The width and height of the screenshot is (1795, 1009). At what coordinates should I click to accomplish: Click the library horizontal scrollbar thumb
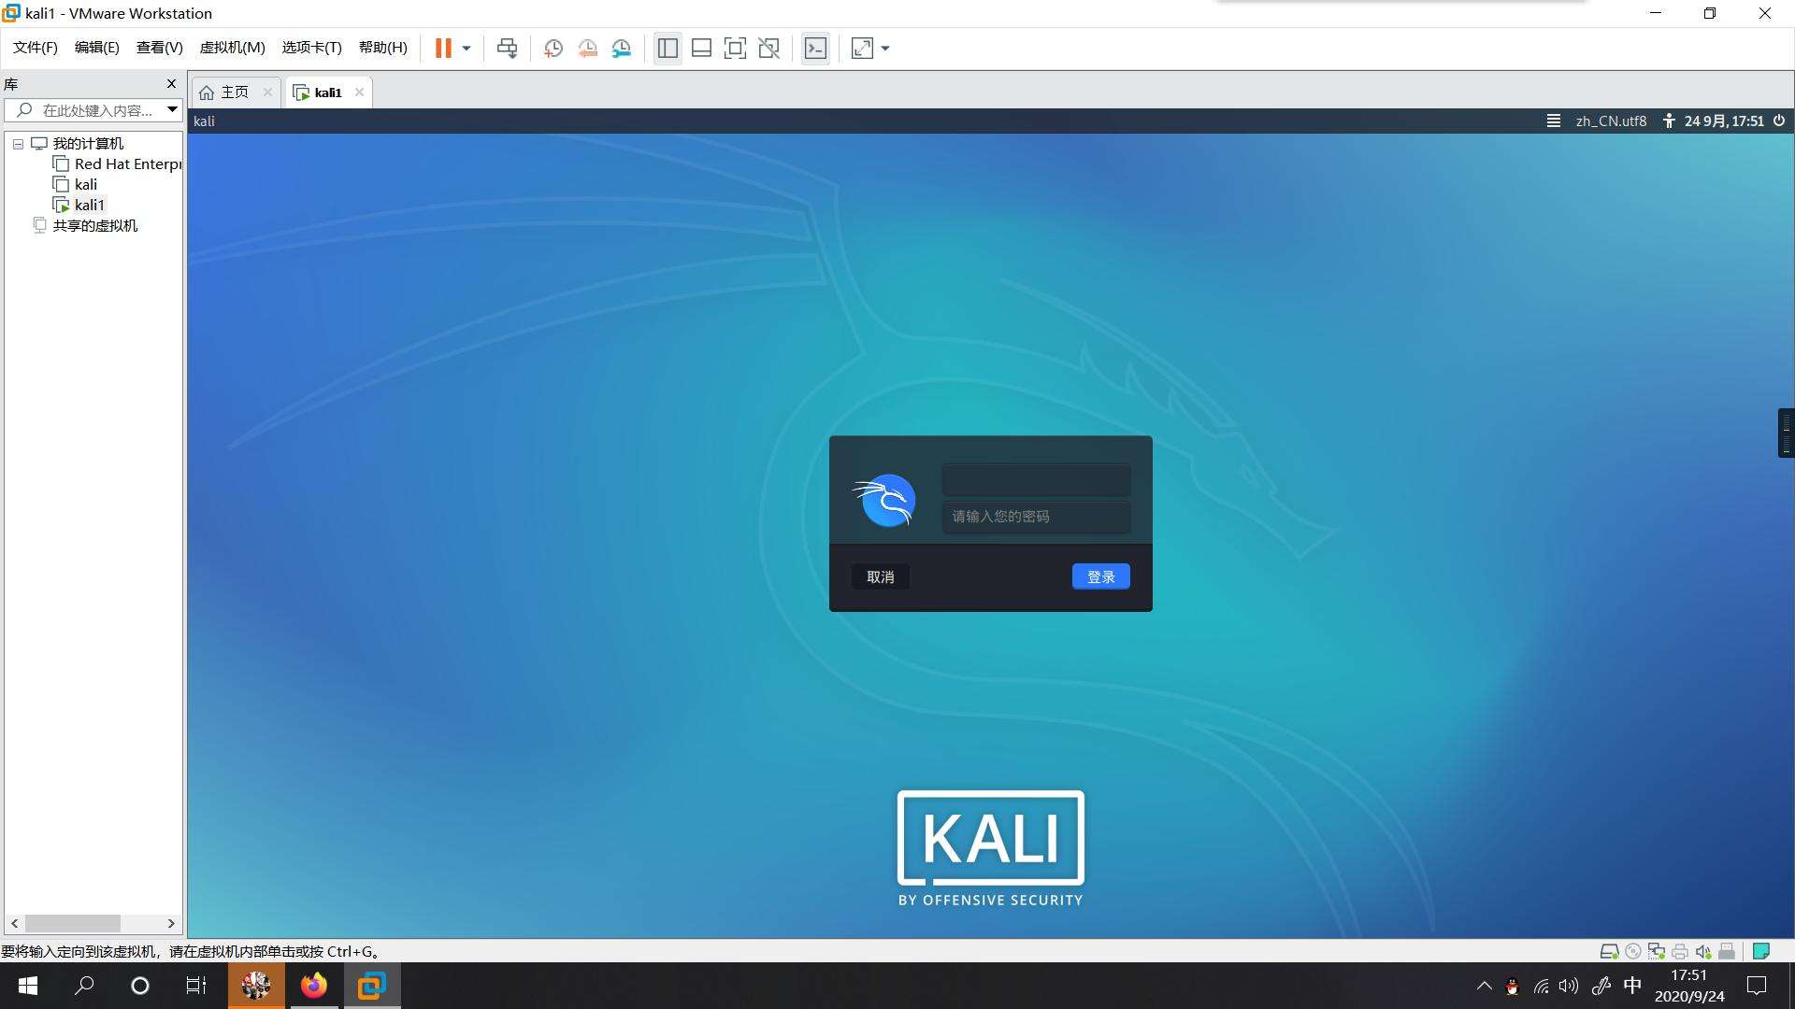click(73, 923)
